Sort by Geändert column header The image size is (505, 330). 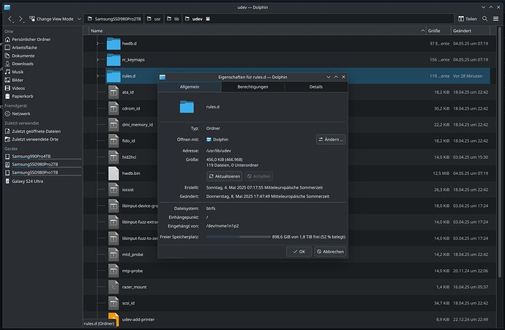[470, 31]
